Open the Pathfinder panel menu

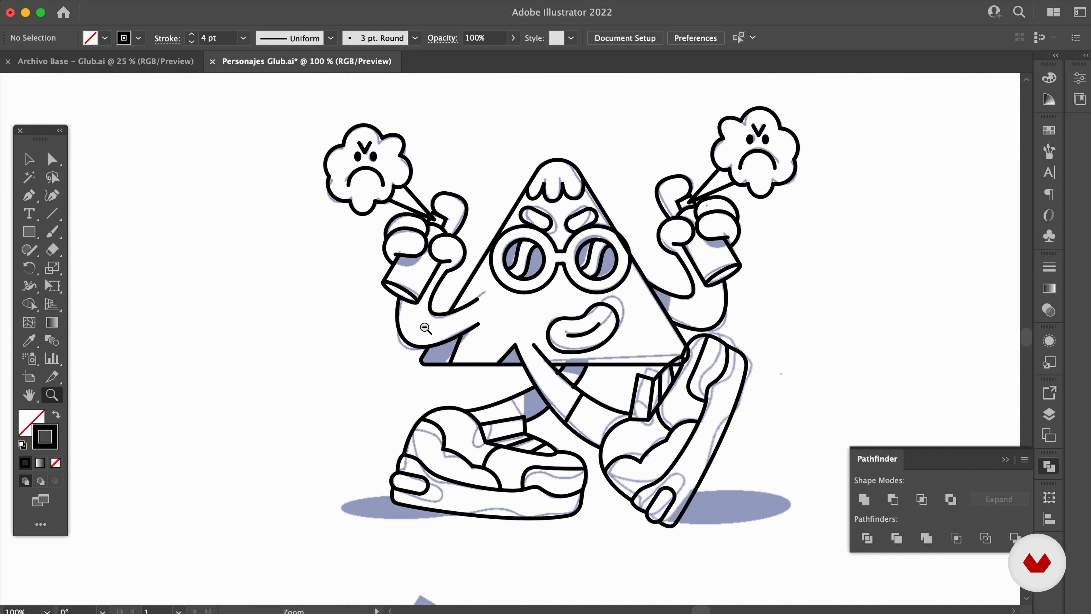click(x=1025, y=459)
